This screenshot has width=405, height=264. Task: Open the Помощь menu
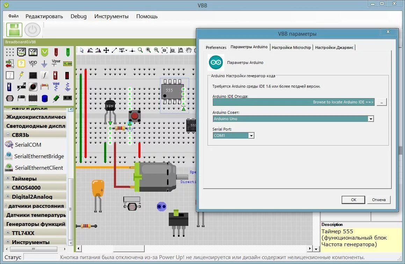pos(147,16)
